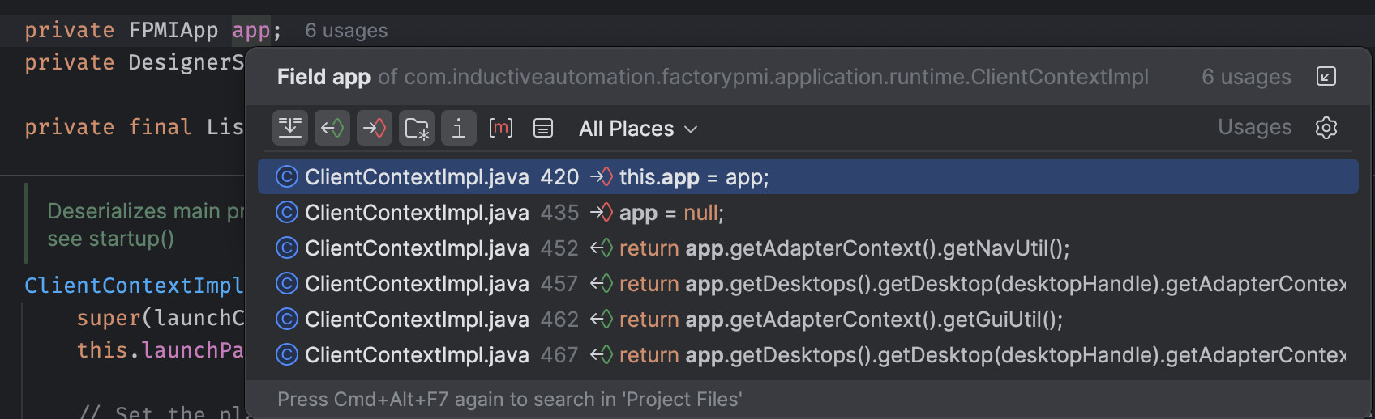
Task: Click the preview source toolbar icon
Action: tap(543, 128)
